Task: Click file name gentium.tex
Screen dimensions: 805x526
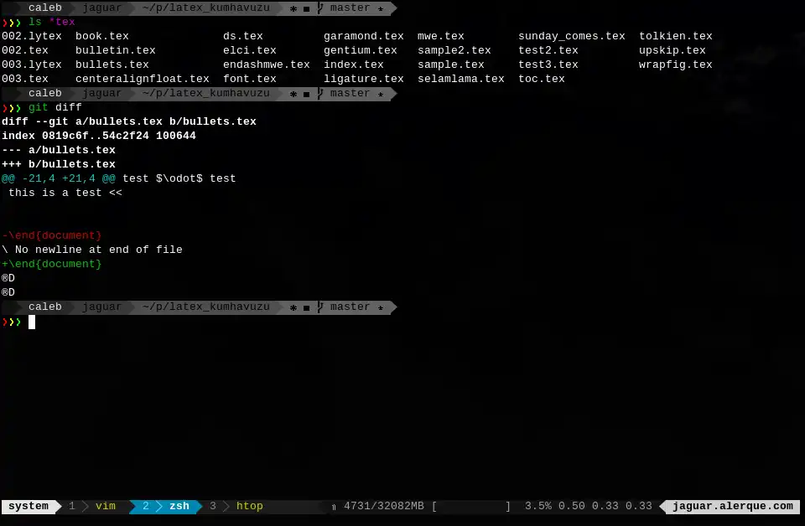Action: (361, 50)
